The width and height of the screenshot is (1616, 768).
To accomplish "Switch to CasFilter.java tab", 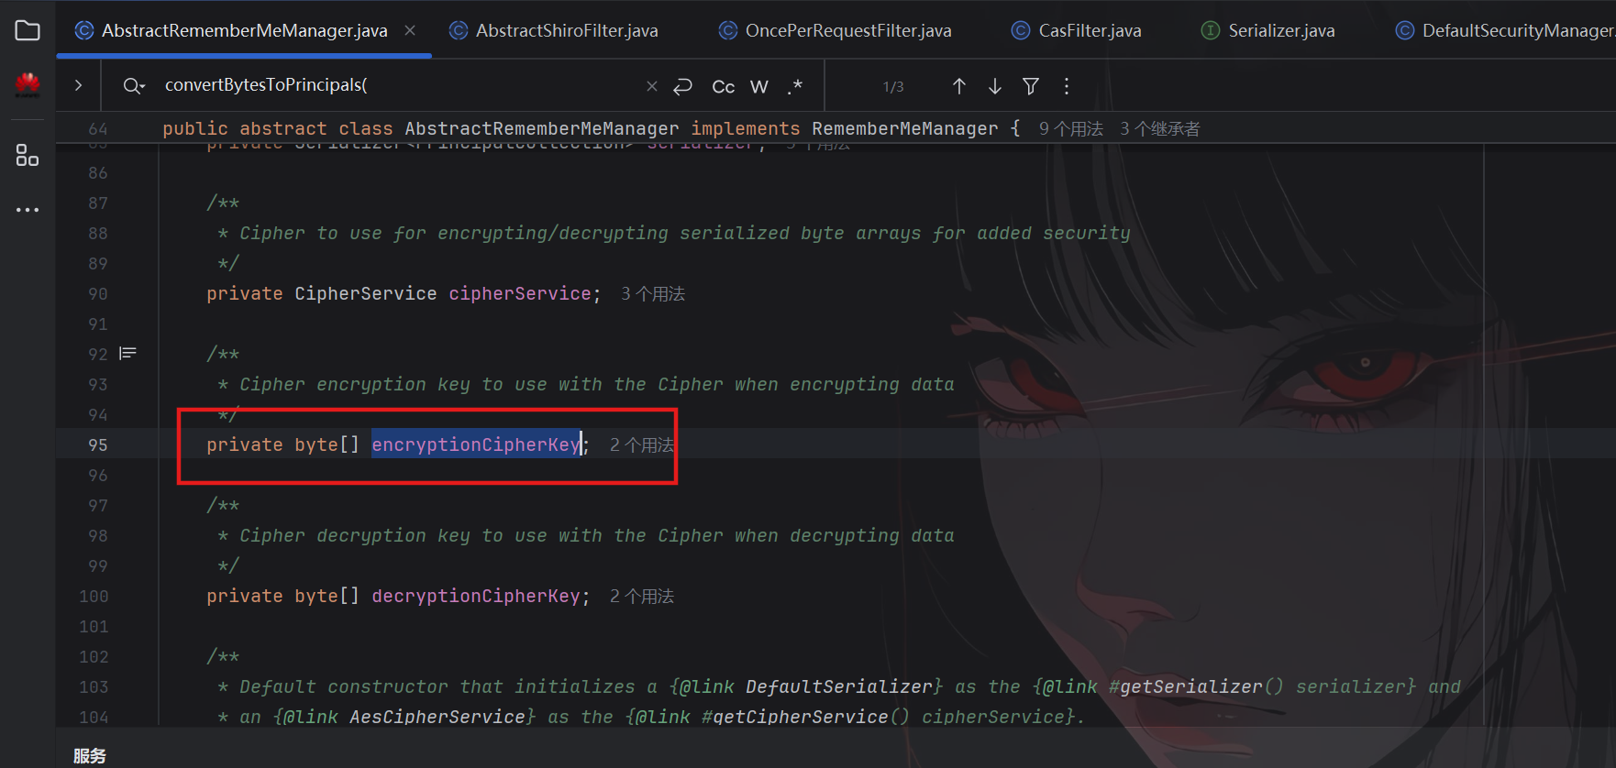I will pos(1077,30).
